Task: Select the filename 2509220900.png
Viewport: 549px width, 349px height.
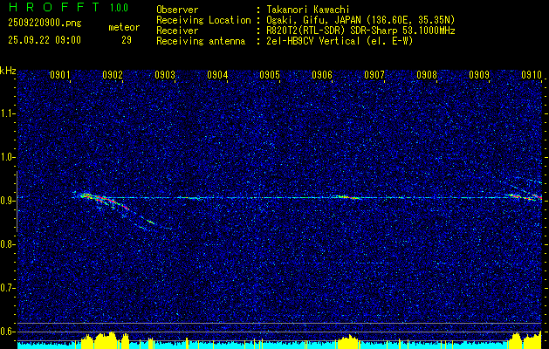Action: tap(45, 24)
